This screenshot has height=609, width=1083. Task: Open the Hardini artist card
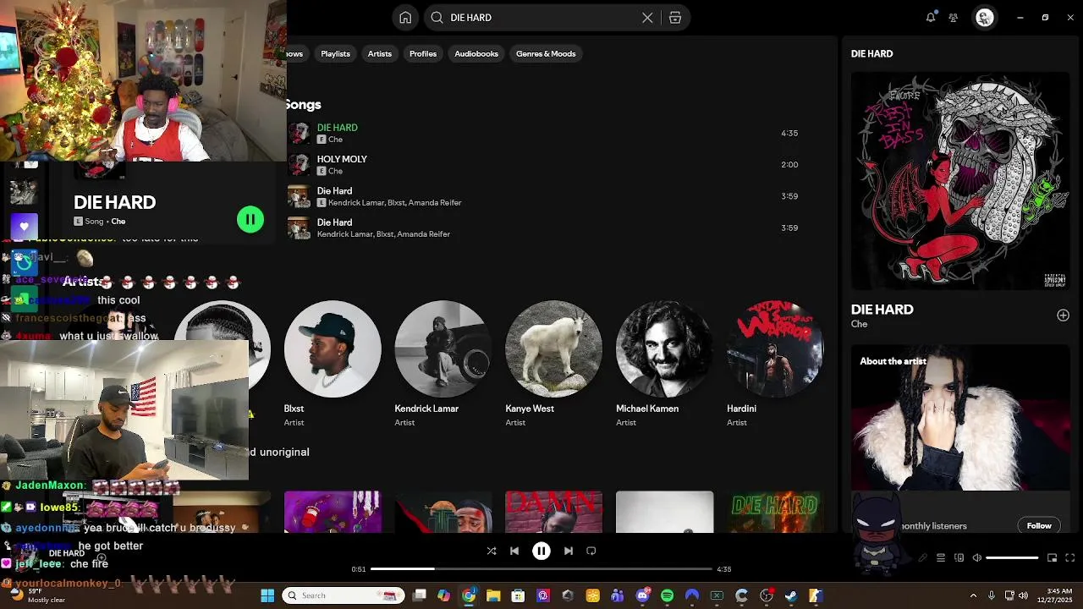[775, 364]
